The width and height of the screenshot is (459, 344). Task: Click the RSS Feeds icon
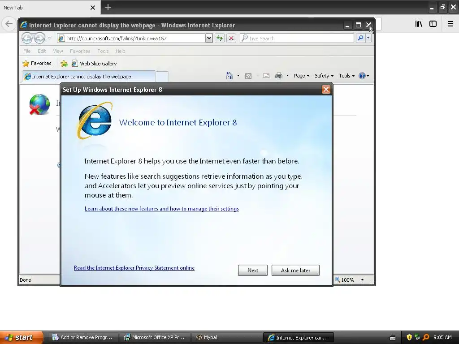[248, 76]
